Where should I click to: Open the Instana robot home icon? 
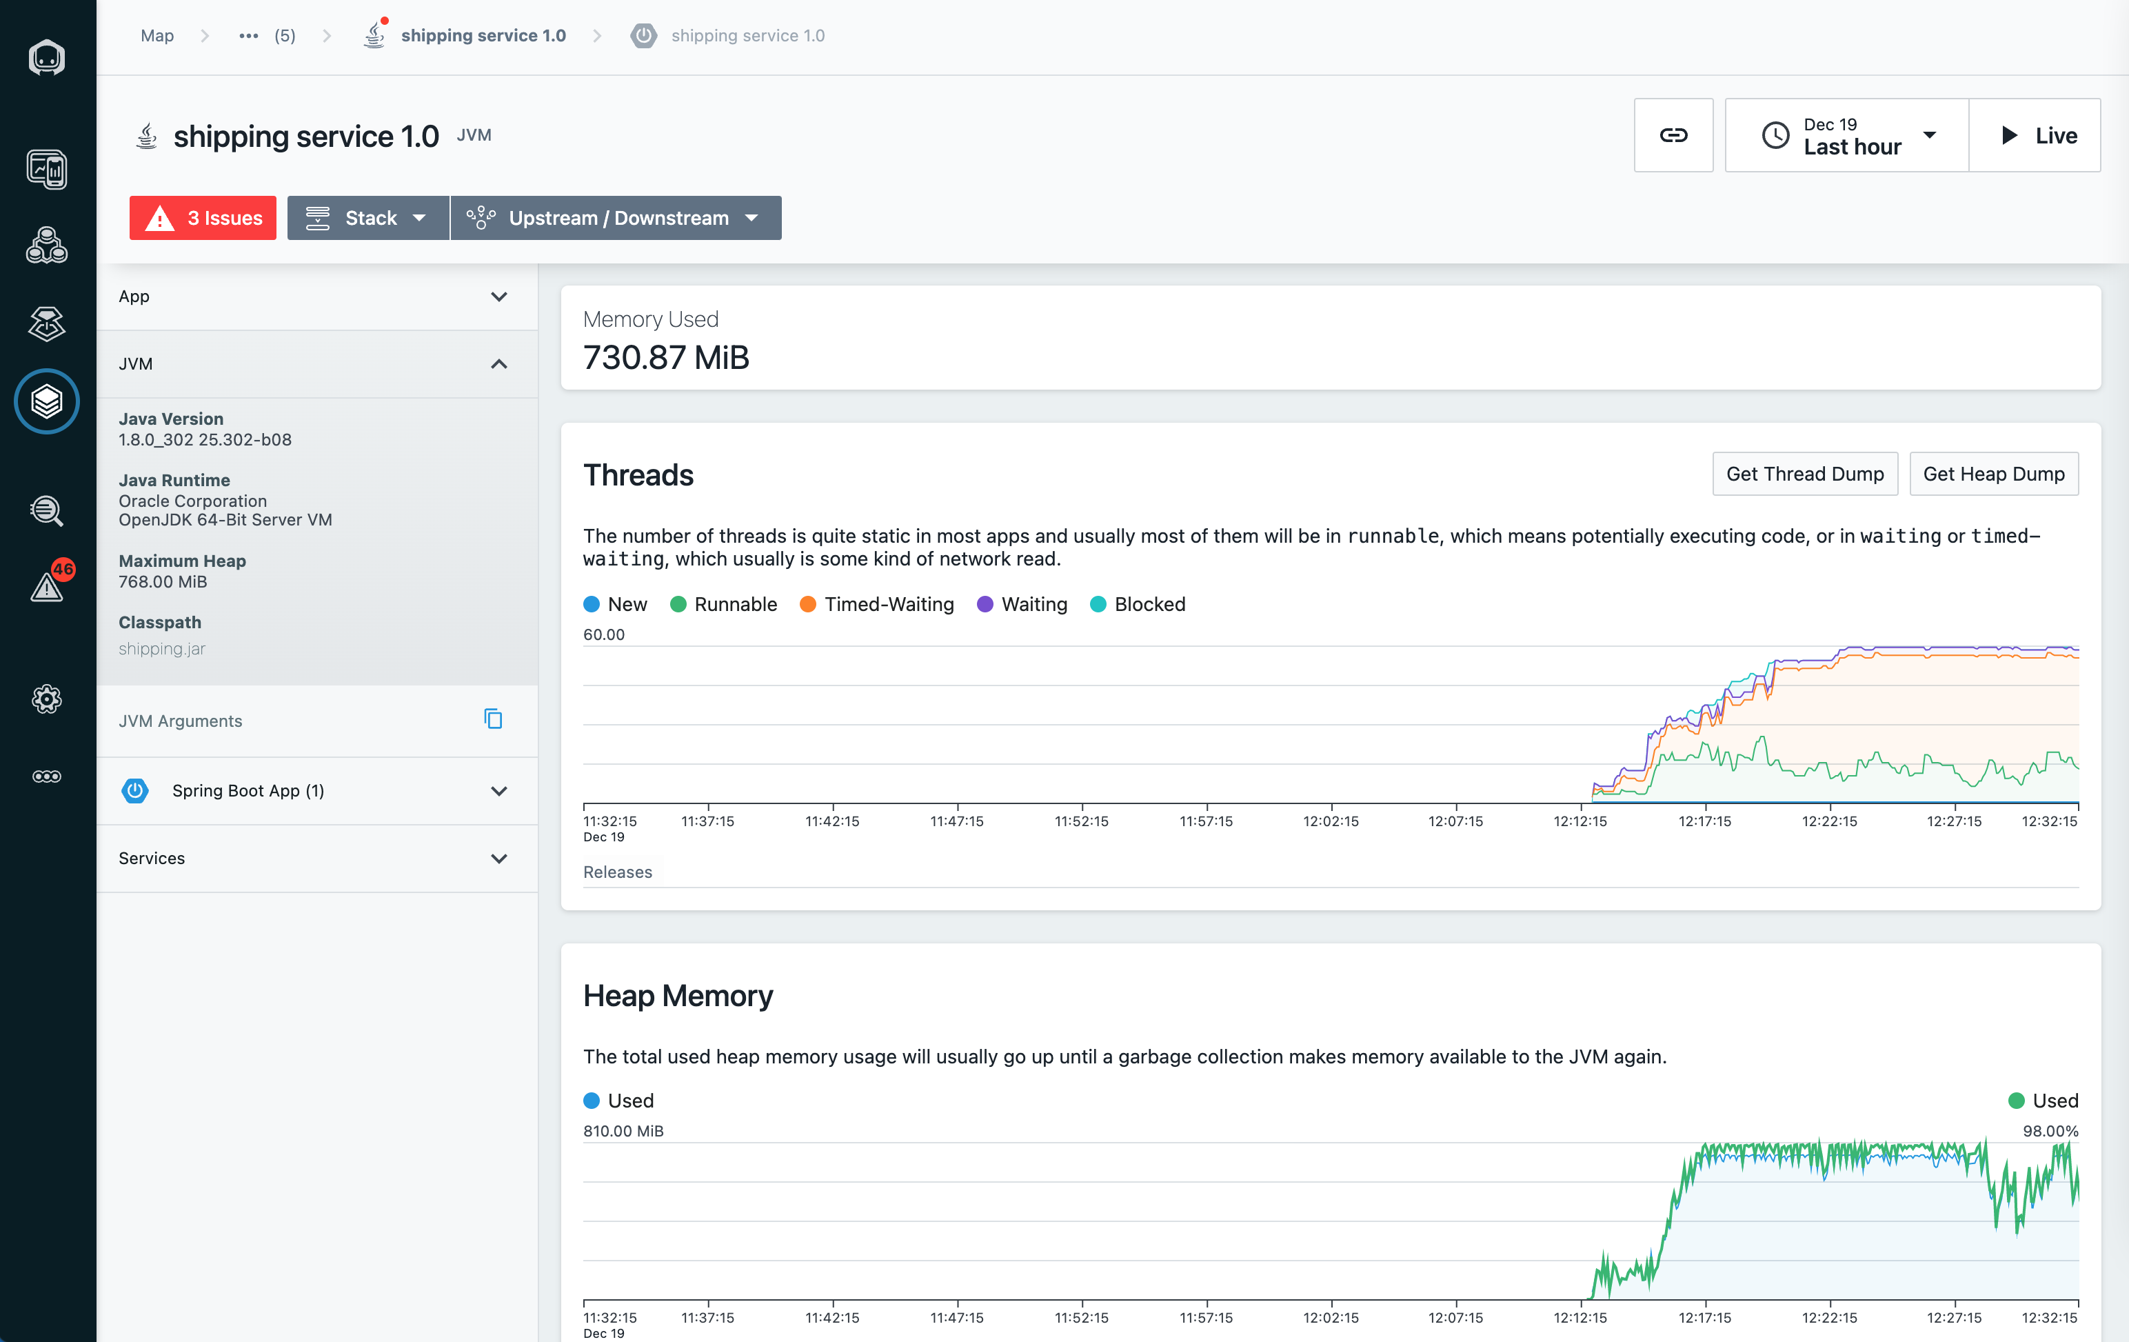point(47,59)
